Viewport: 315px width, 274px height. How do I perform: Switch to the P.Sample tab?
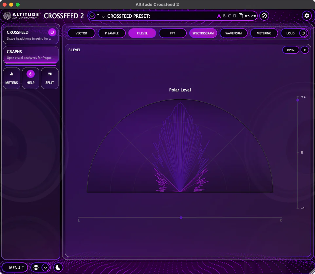(x=112, y=33)
